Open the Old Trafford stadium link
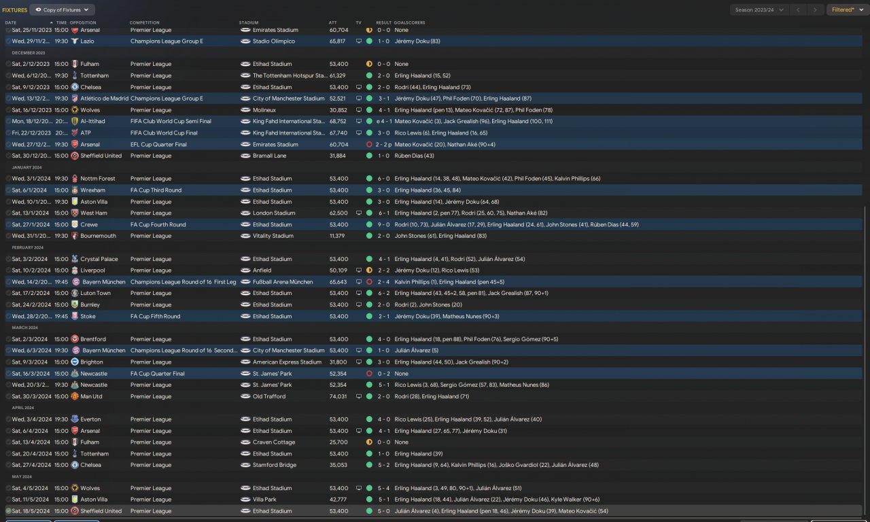870x522 pixels. 269,396
